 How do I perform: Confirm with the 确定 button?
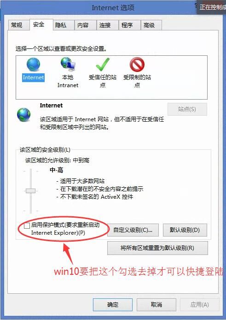tap(113, 305)
